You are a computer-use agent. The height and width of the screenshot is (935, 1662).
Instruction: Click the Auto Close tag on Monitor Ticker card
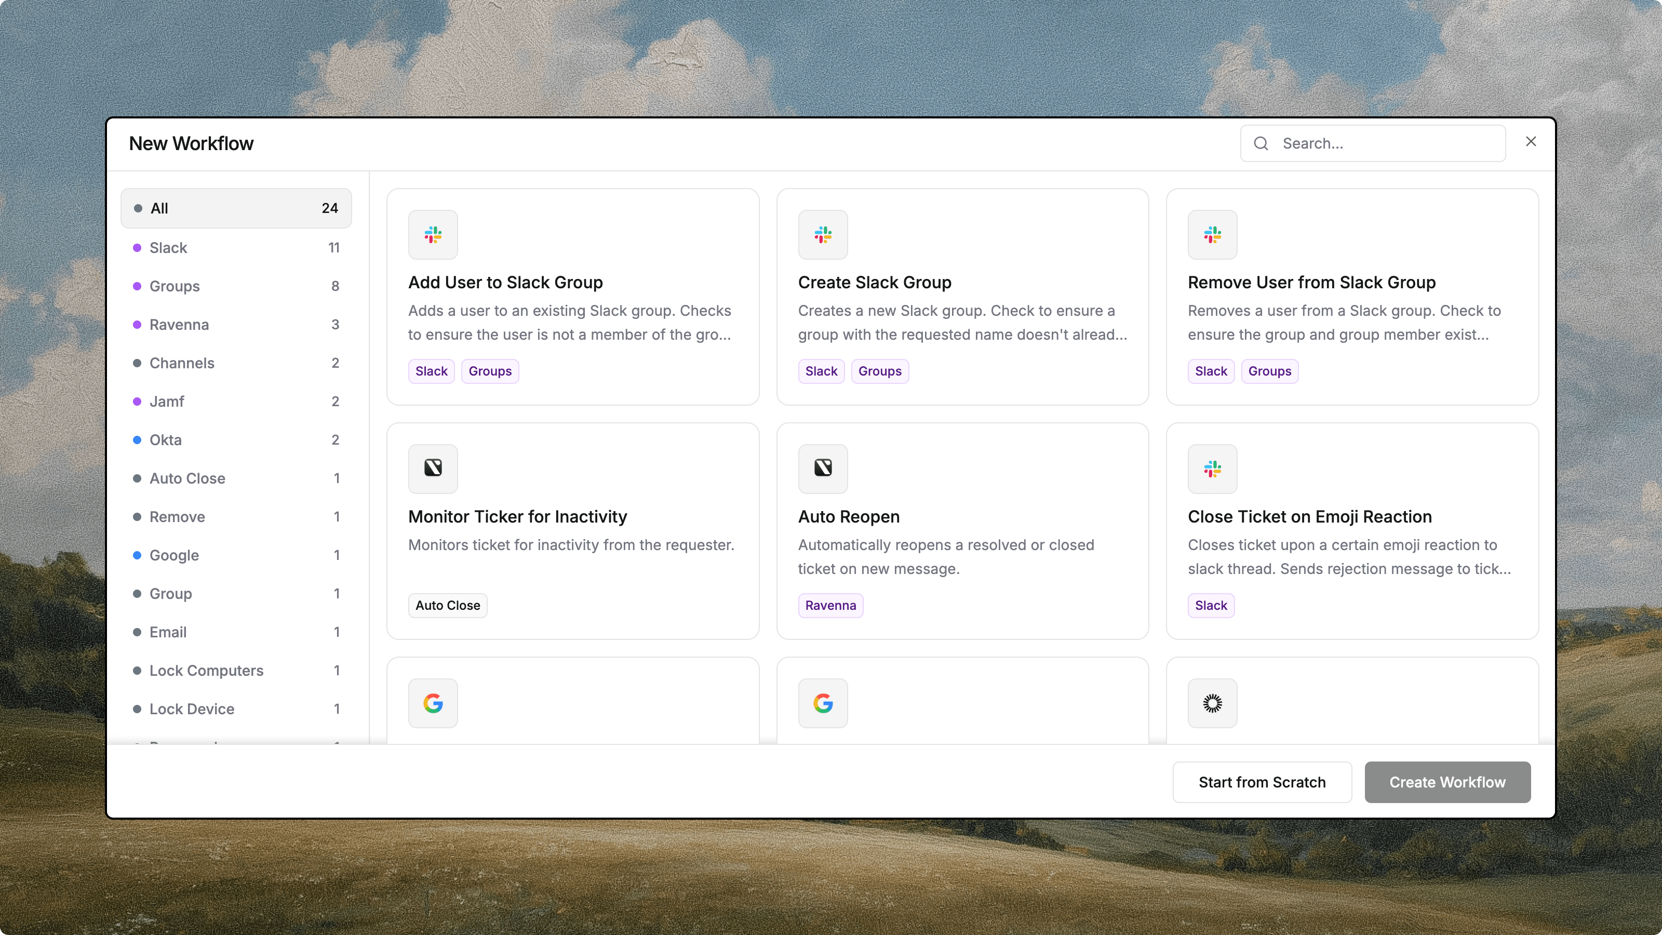pyautogui.click(x=447, y=605)
